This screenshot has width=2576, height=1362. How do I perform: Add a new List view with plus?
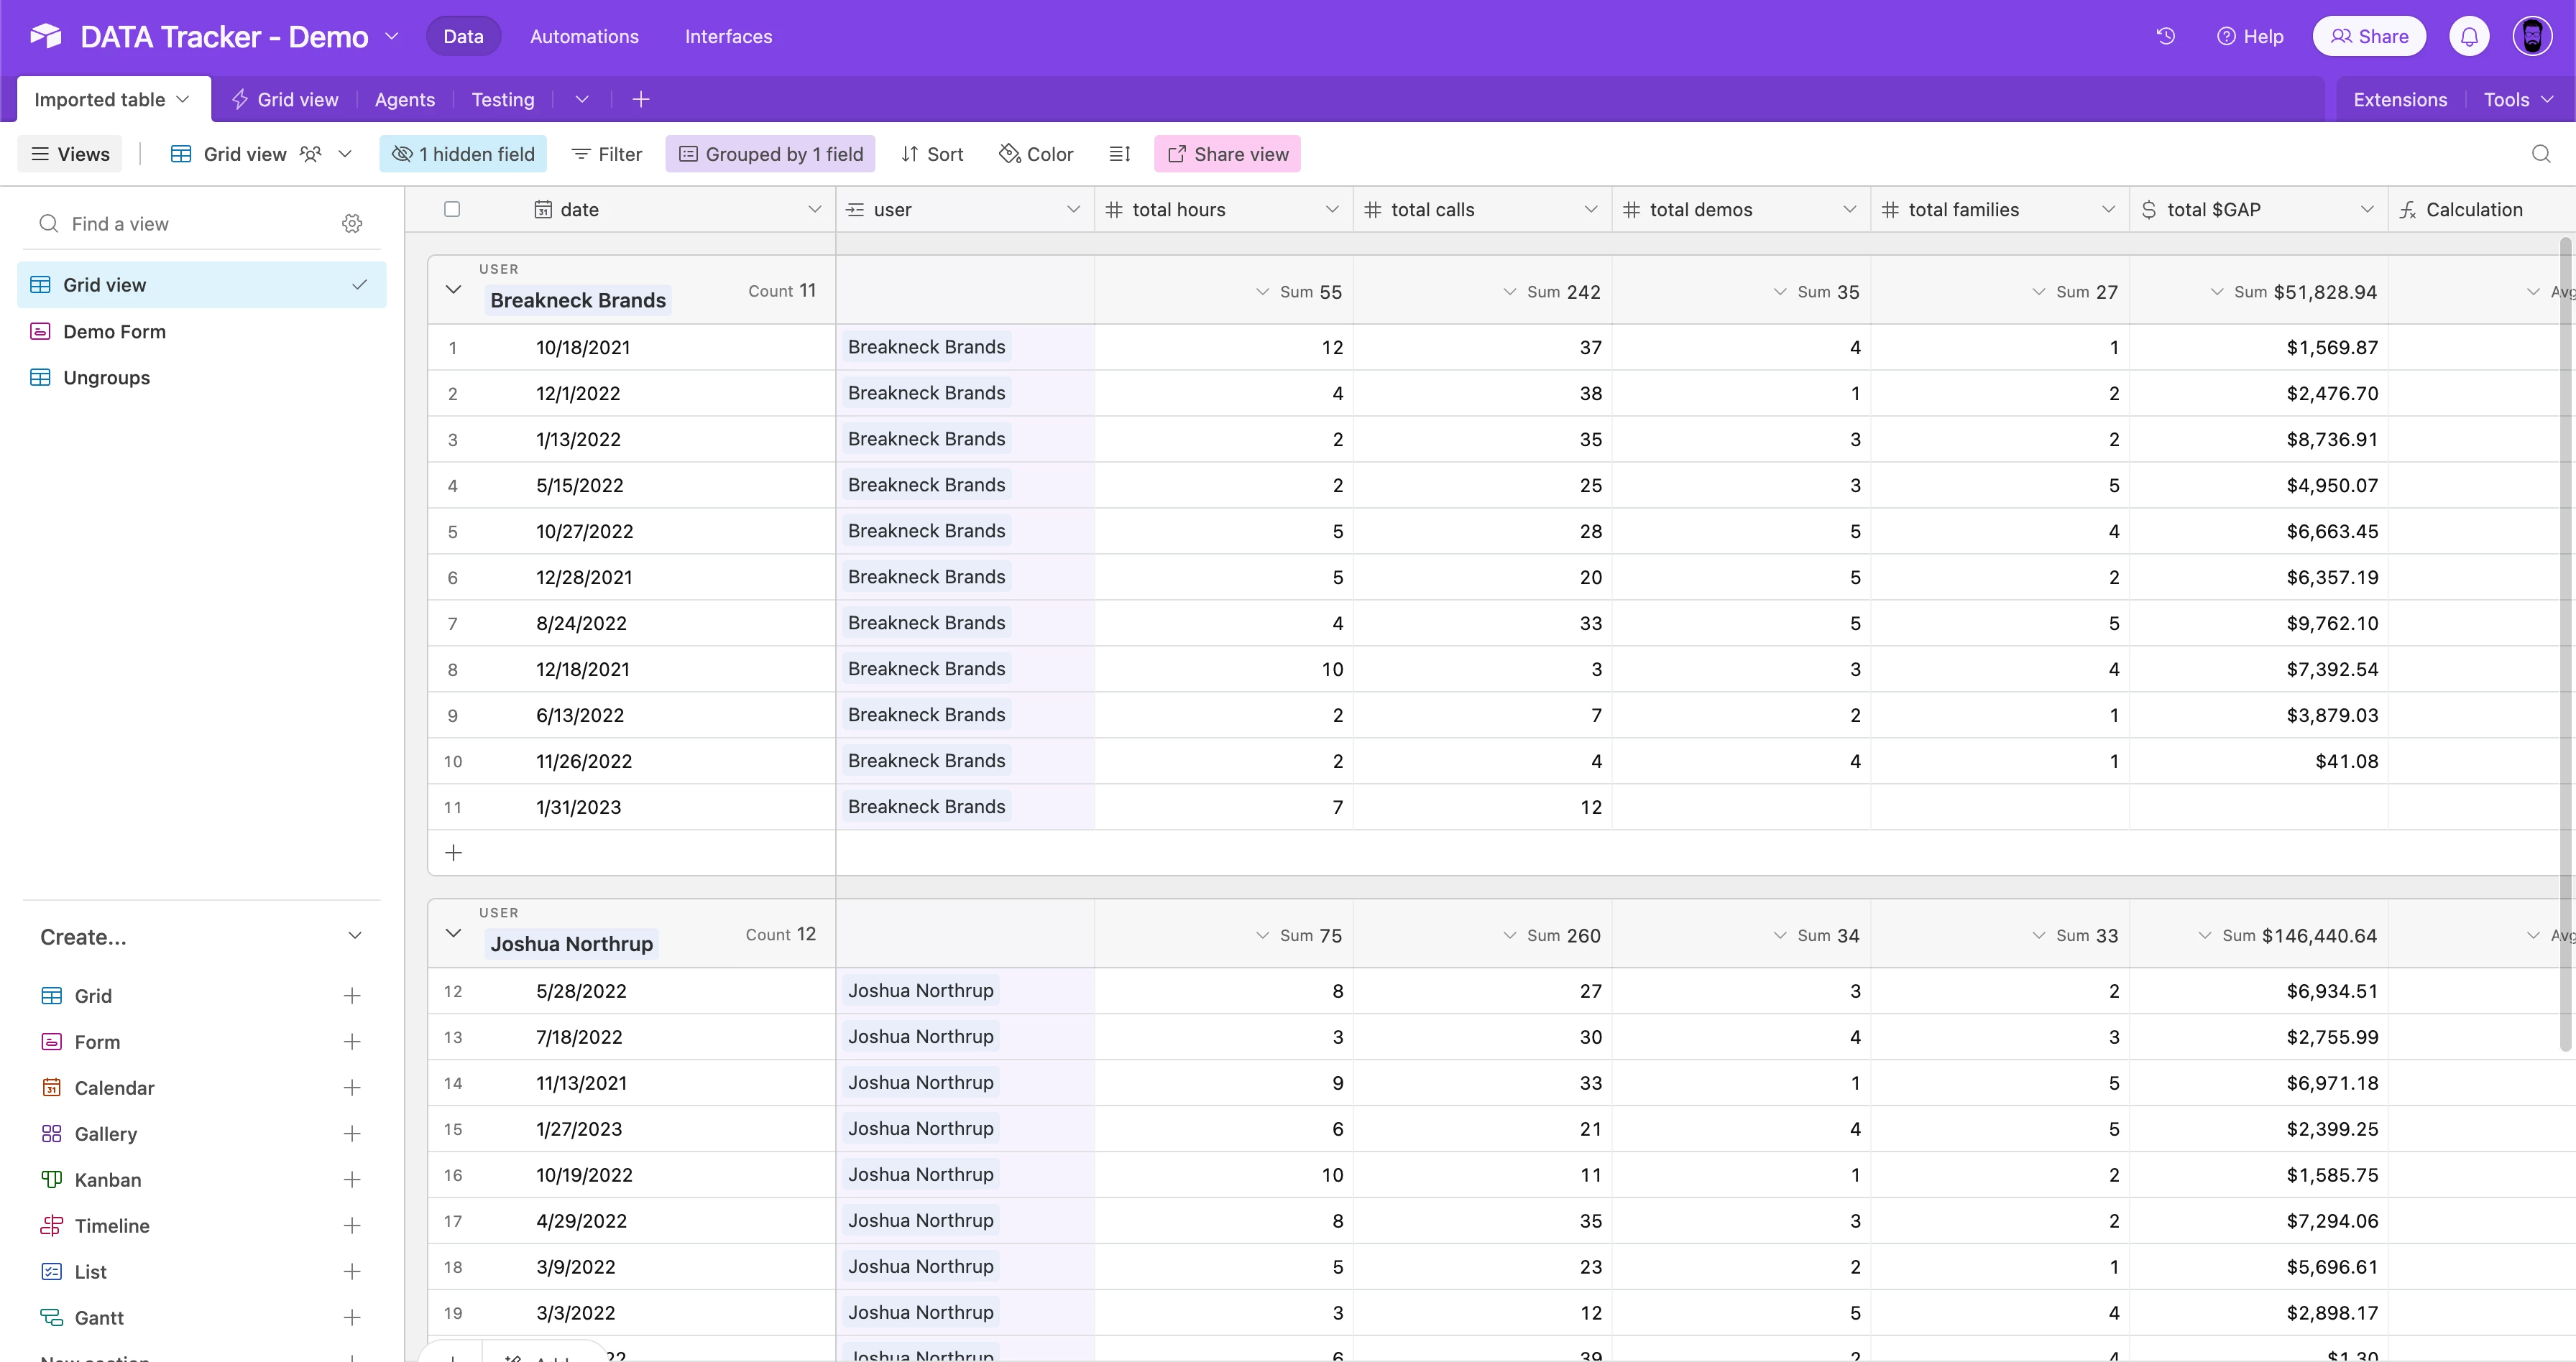pyautogui.click(x=352, y=1271)
